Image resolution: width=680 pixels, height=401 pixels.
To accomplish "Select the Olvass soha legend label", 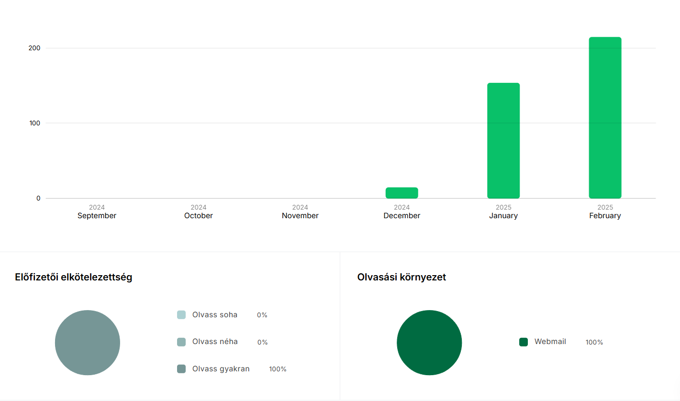I will pos(214,315).
